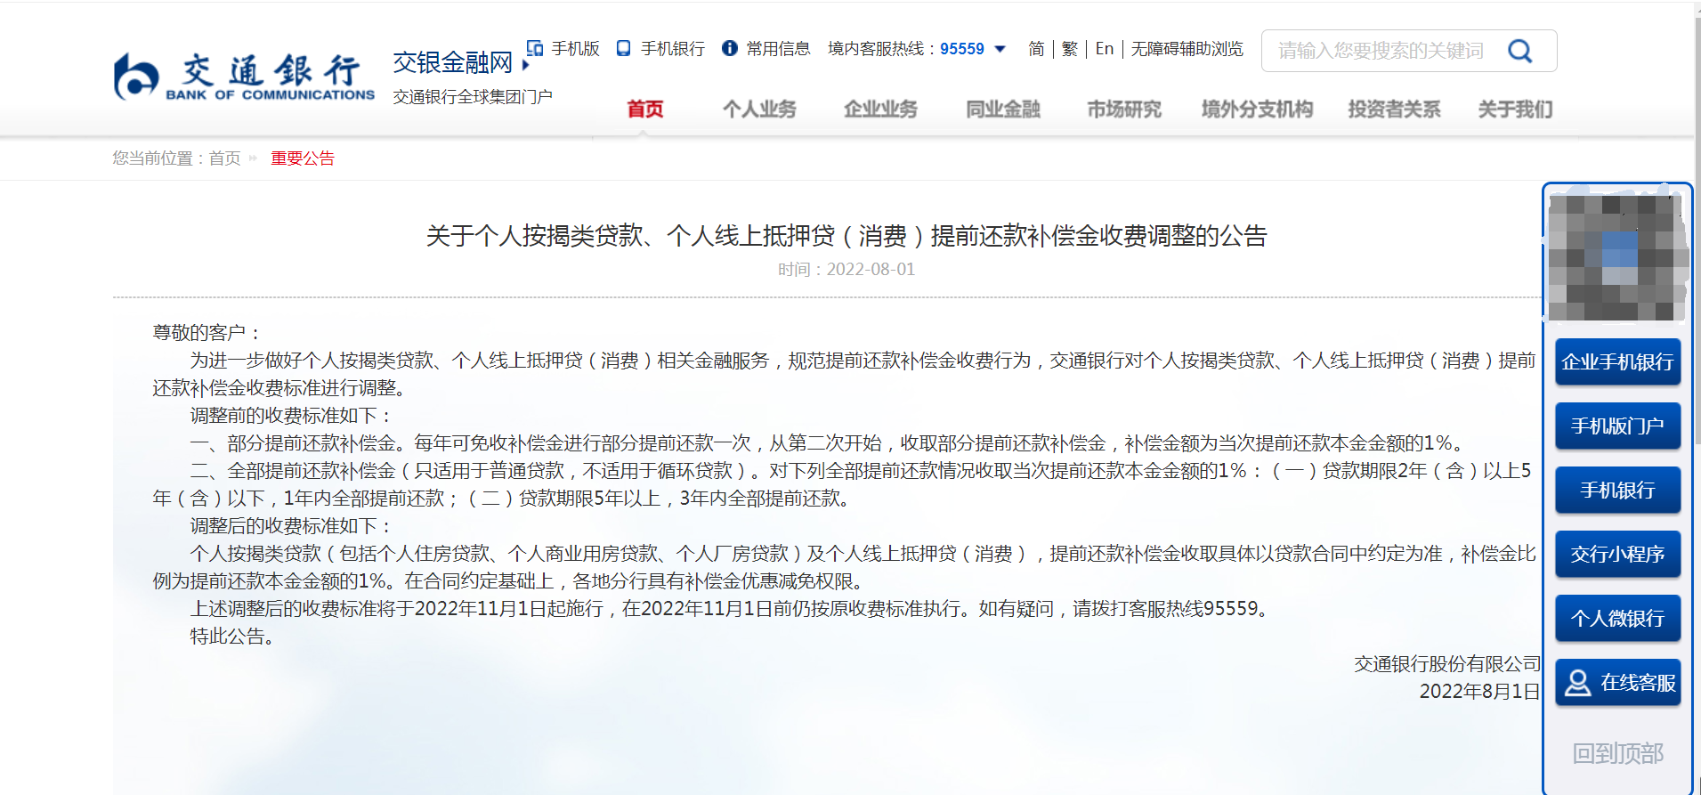Click the greeting 尊敬的客户
Image resolution: width=1701 pixels, height=795 pixels.
click(206, 333)
